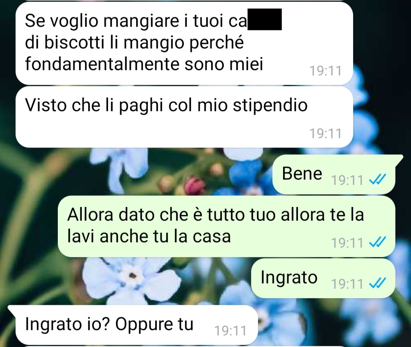Select the 'Visto che li paghi col mio stipendio' message
Viewport: 411px width, 347px height.
[x=184, y=117]
